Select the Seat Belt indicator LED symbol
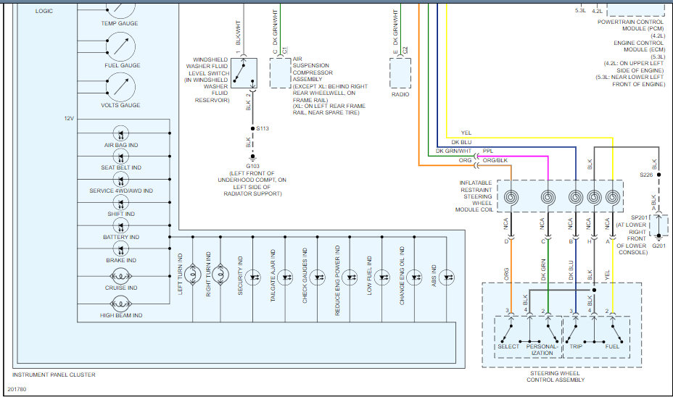673x397 pixels. [120, 156]
